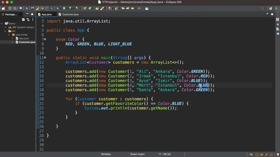This screenshot has height=157, width=280.
Task: Toggle Link with Editor in Package Explorer
Action: [28, 19]
